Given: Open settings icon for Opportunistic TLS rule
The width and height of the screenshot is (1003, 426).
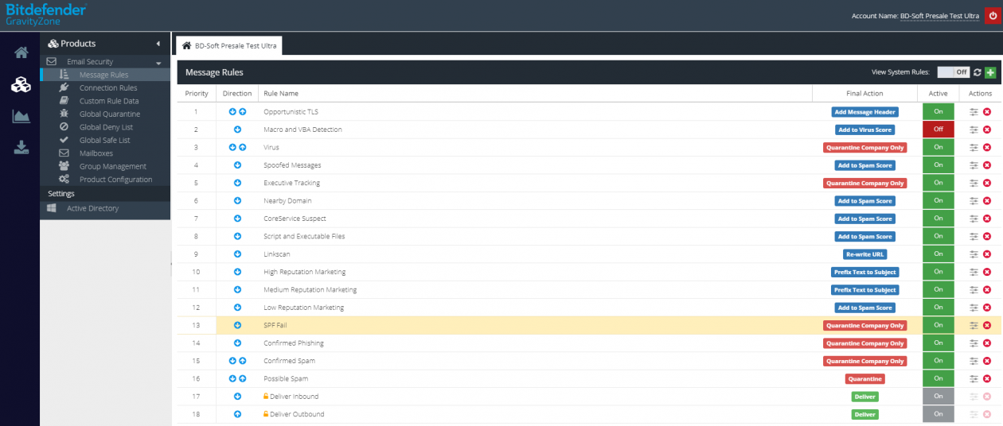Looking at the screenshot, I should pyautogui.click(x=974, y=112).
